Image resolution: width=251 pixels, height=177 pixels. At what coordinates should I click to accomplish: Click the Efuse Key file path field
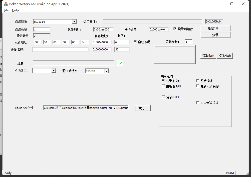86,108
